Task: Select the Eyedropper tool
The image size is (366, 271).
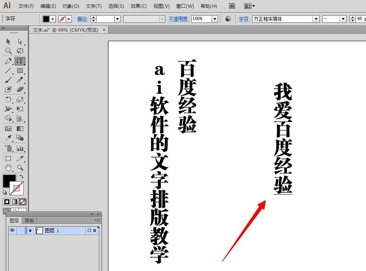Action: point(8,138)
